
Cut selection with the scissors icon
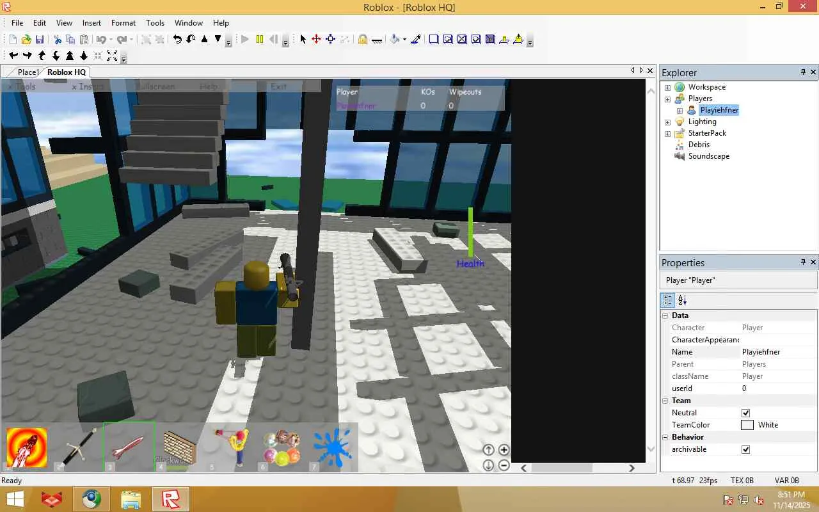click(58, 40)
